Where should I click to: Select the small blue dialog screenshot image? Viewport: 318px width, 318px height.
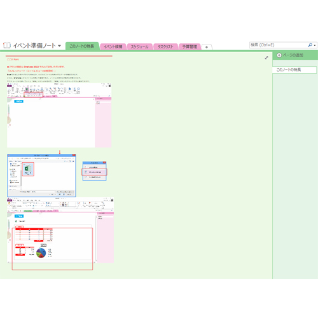pyautogui.click(x=94, y=171)
